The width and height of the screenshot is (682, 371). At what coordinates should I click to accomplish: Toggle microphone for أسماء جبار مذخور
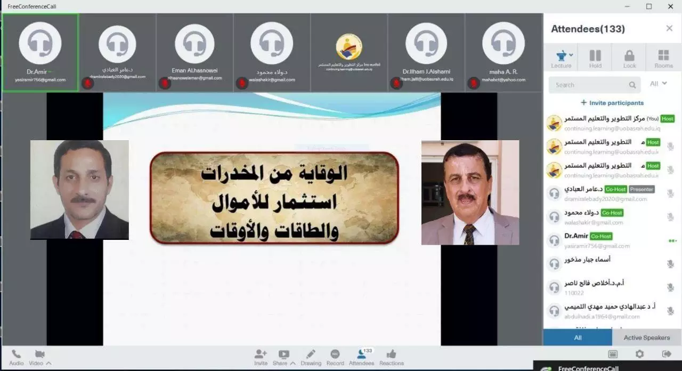(670, 264)
